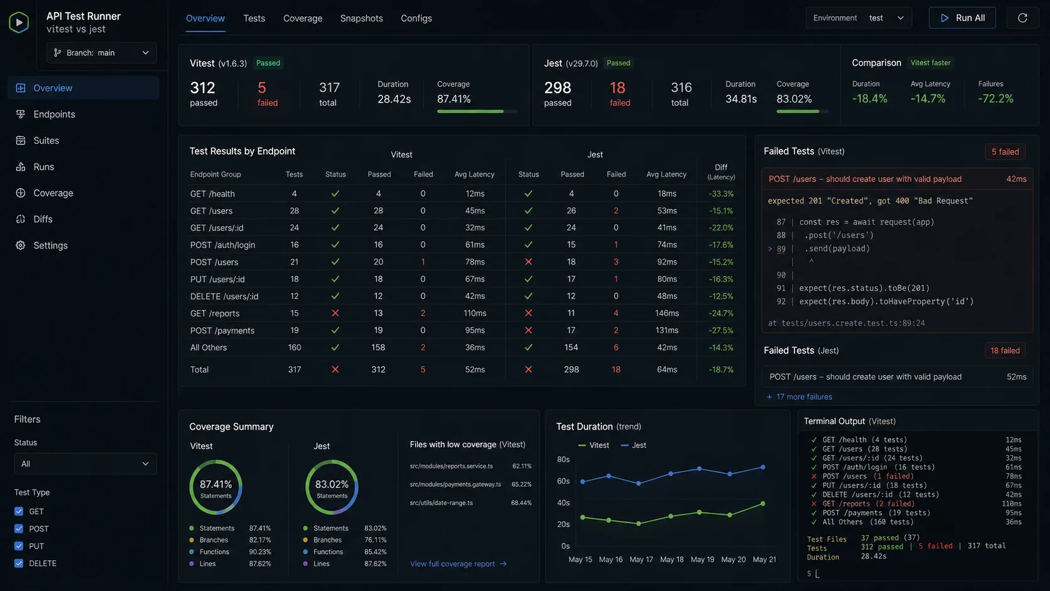Open the Branch: main dropdown
Viewport: 1050px width, 591px height.
(102, 53)
